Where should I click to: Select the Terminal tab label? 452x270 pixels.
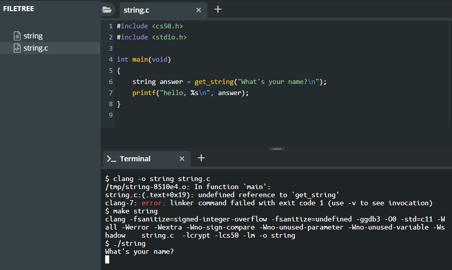(x=135, y=159)
